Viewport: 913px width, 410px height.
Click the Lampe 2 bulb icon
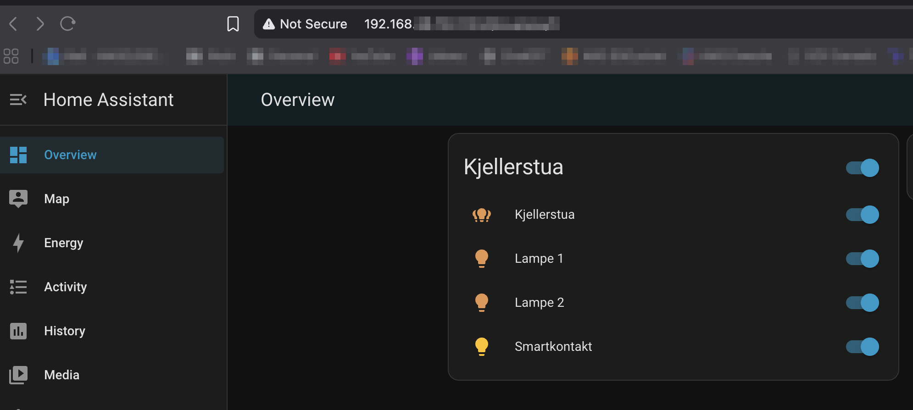pos(482,303)
